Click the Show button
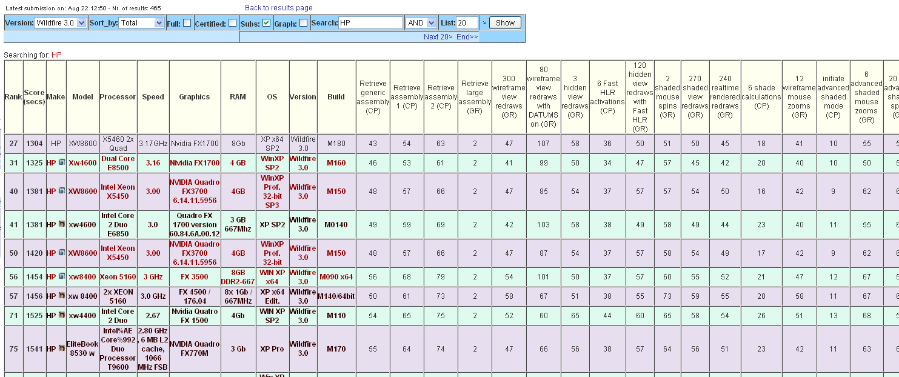899x377 pixels. [505, 23]
